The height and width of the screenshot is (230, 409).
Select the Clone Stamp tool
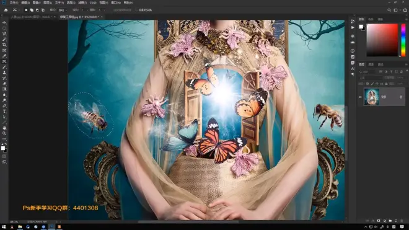4,73
